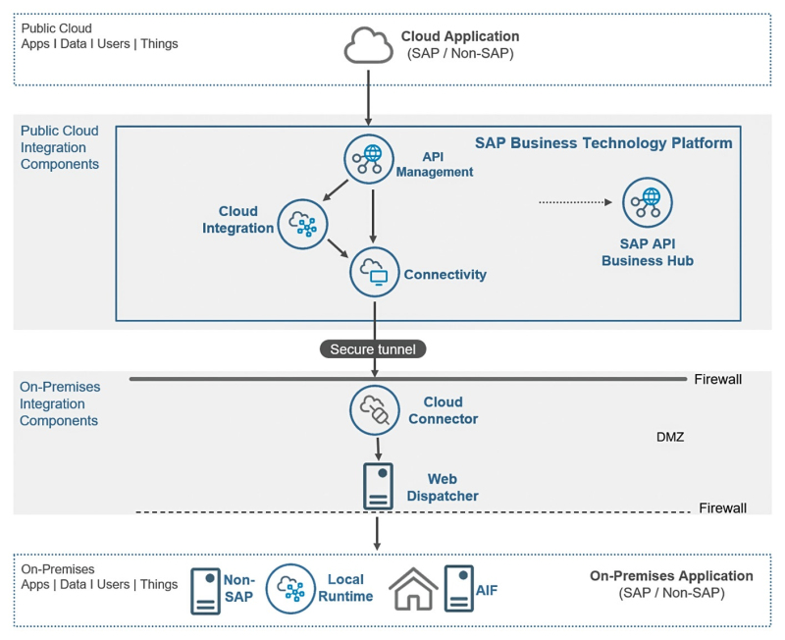Image resolution: width=785 pixels, height=640 pixels.
Task: Select the Cloud Connector plug icon
Action: tap(375, 409)
